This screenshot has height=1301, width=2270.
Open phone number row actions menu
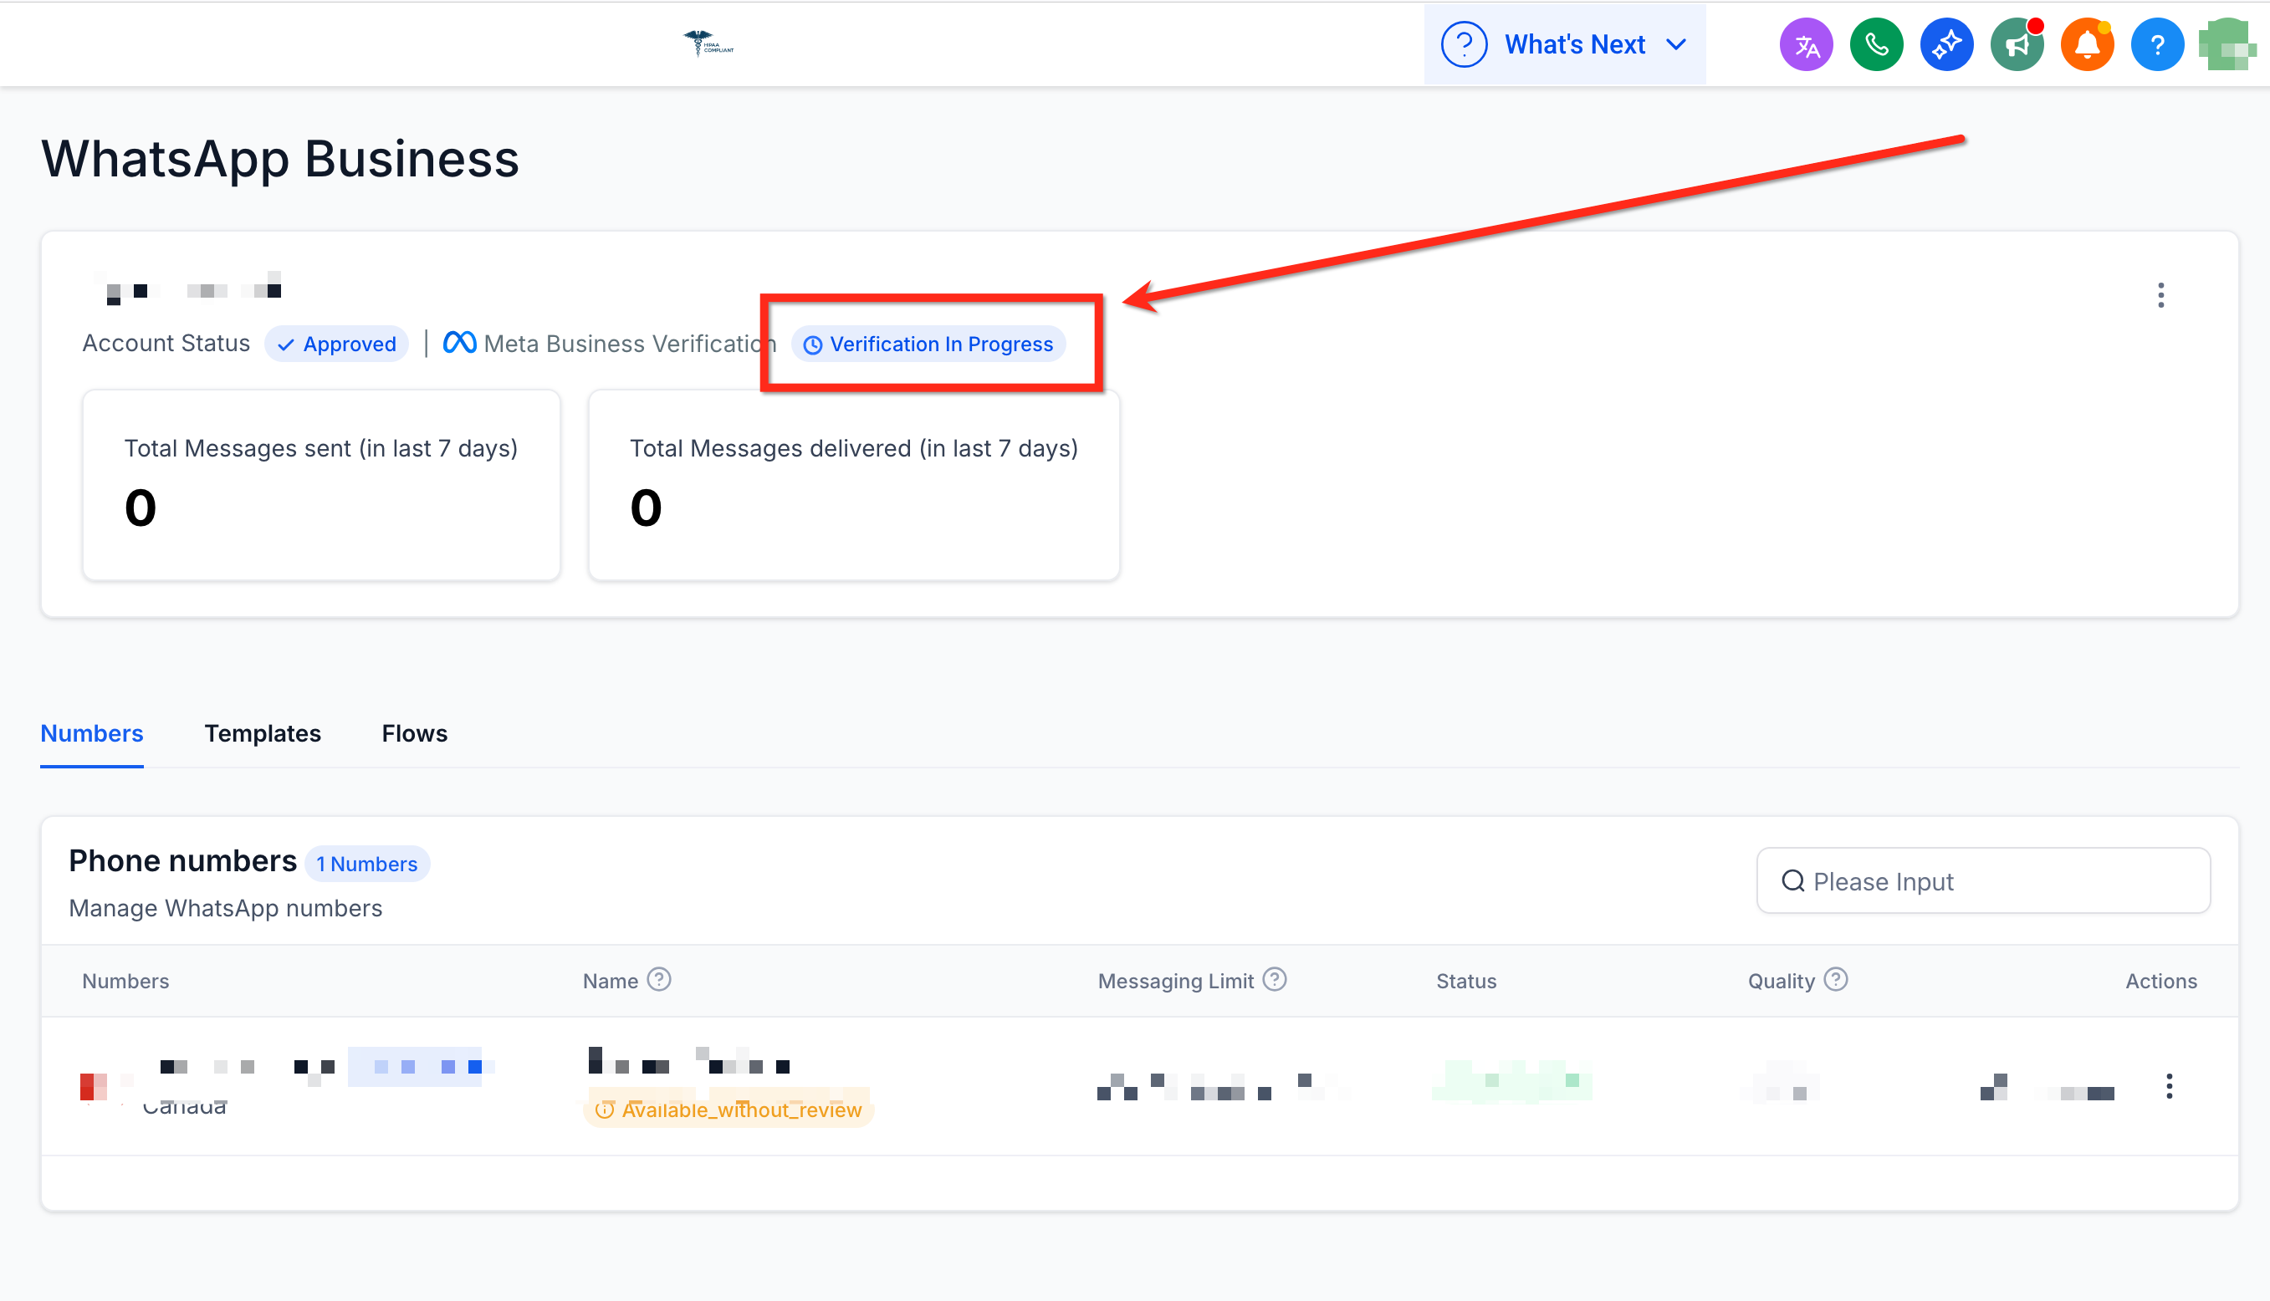point(2169,1085)
